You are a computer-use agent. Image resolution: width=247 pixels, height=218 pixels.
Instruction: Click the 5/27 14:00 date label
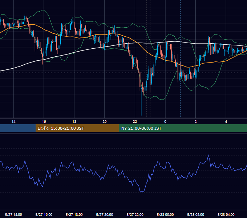click(13, 214)
